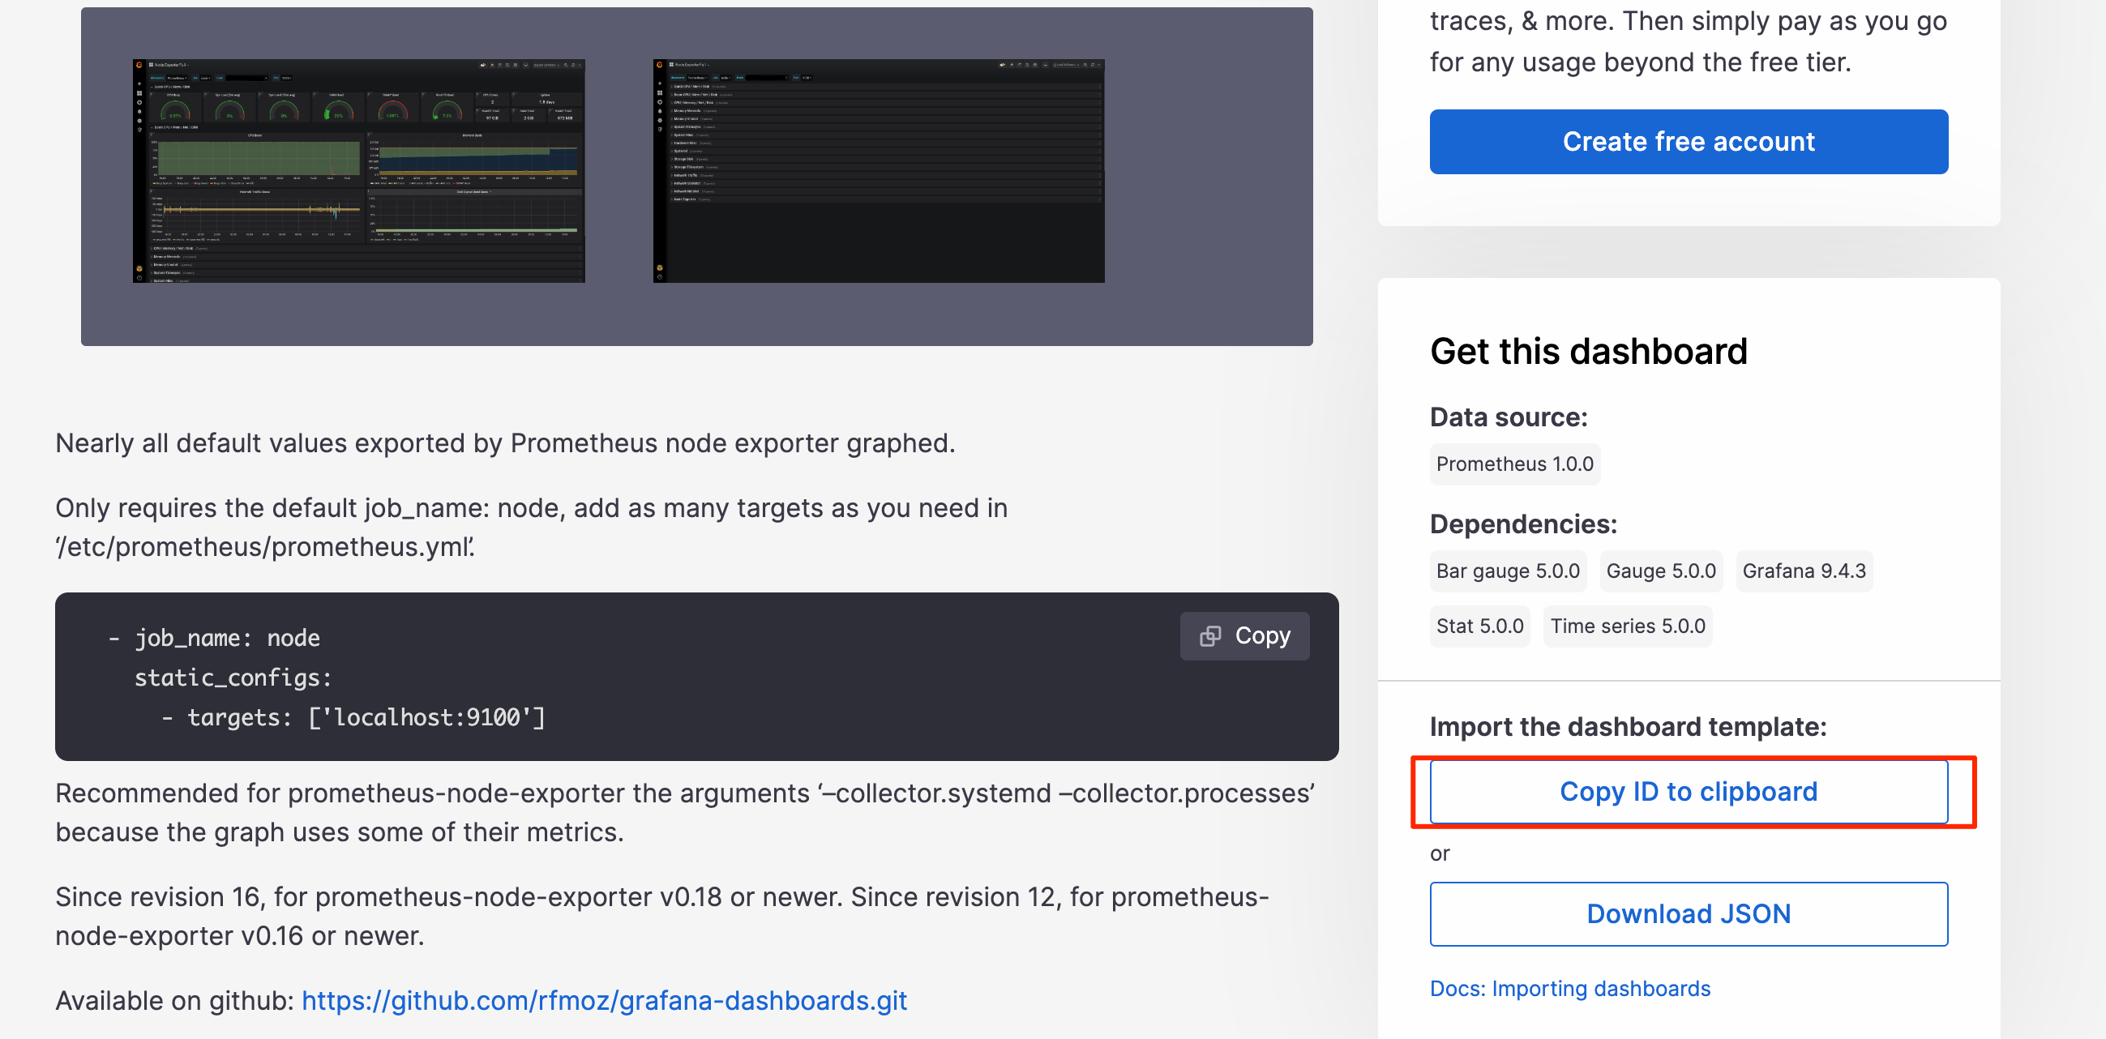Image resolution: width=2106 pixels, height=1039 pixels.
Task: Click the job_name: node code line
Action: click(226, 638)
